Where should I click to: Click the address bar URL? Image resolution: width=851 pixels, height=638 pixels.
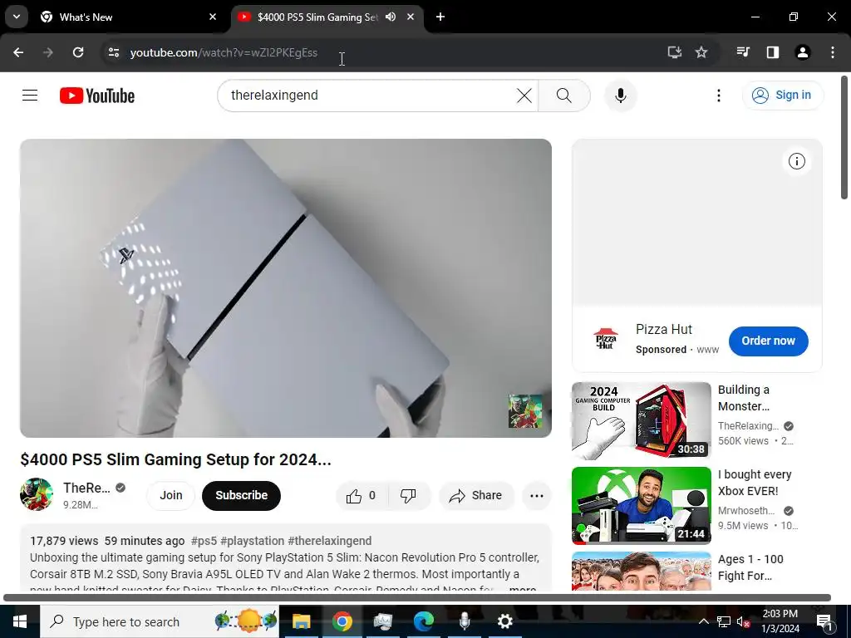[224, 52]
